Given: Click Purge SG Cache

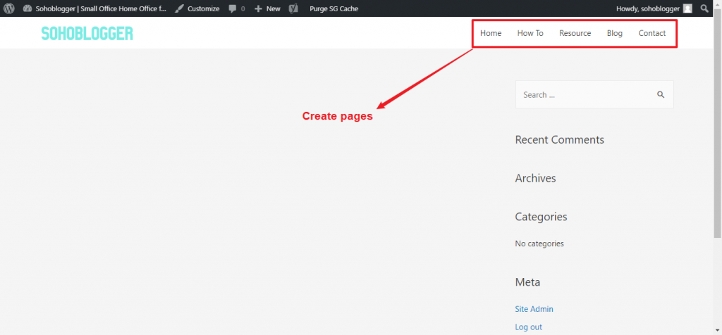Looking at the screenshot, I should [334, 8].
